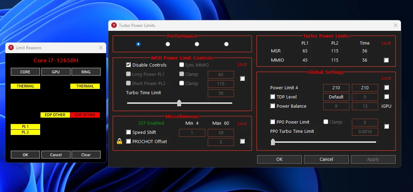Click the PP0 Turbo Time Limit slider handle

(273, 142)
